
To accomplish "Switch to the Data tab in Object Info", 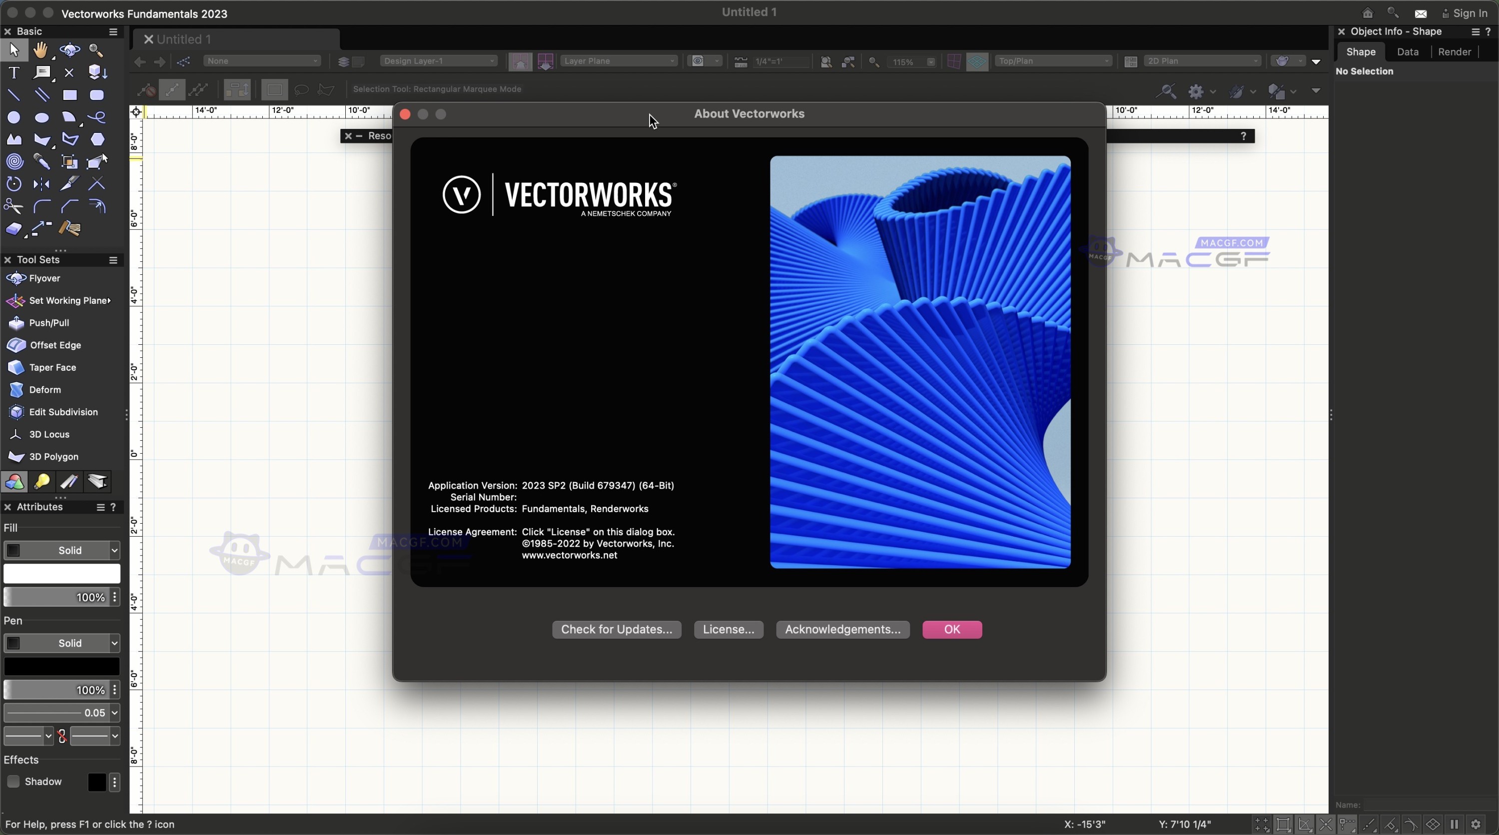I will coord(1408,52).
